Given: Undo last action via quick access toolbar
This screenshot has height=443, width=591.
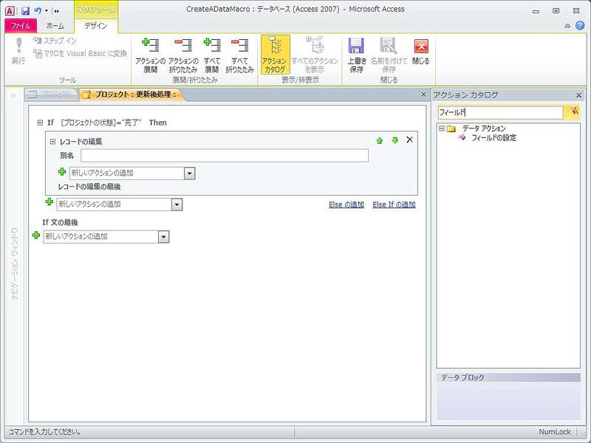Looking at the screenshot, I should [x=38, y=11].
